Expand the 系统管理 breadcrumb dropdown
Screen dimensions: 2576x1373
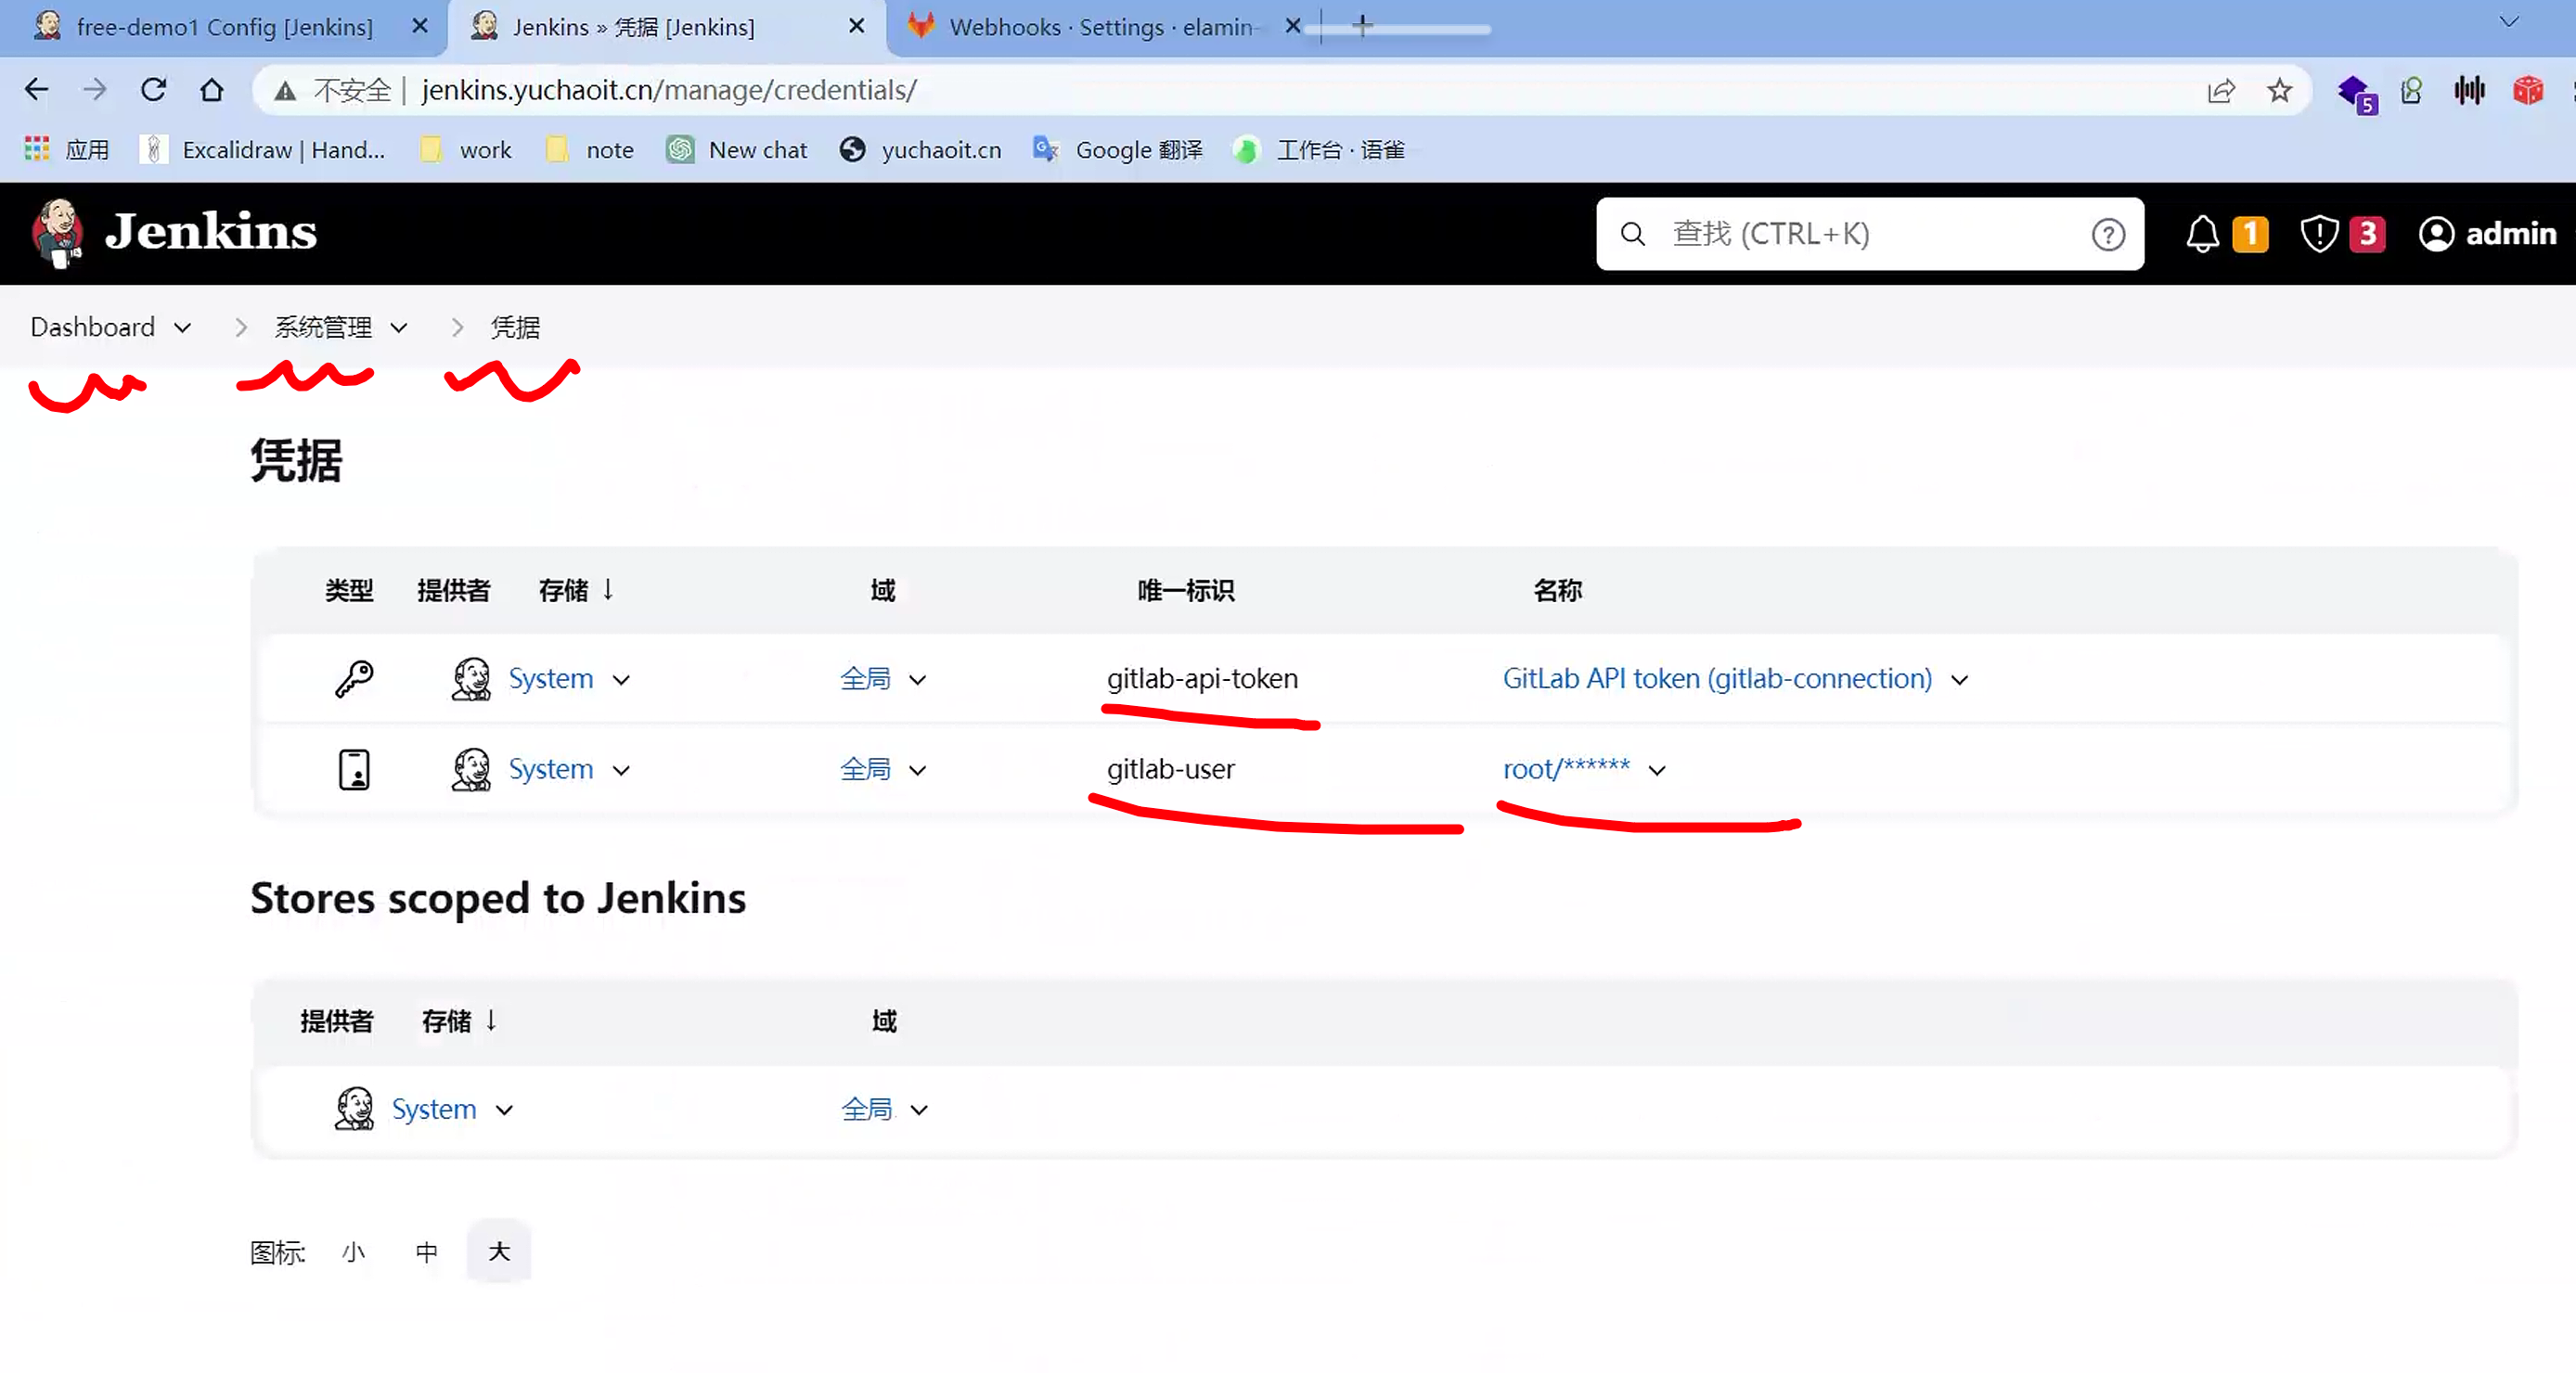click(398, 328)
